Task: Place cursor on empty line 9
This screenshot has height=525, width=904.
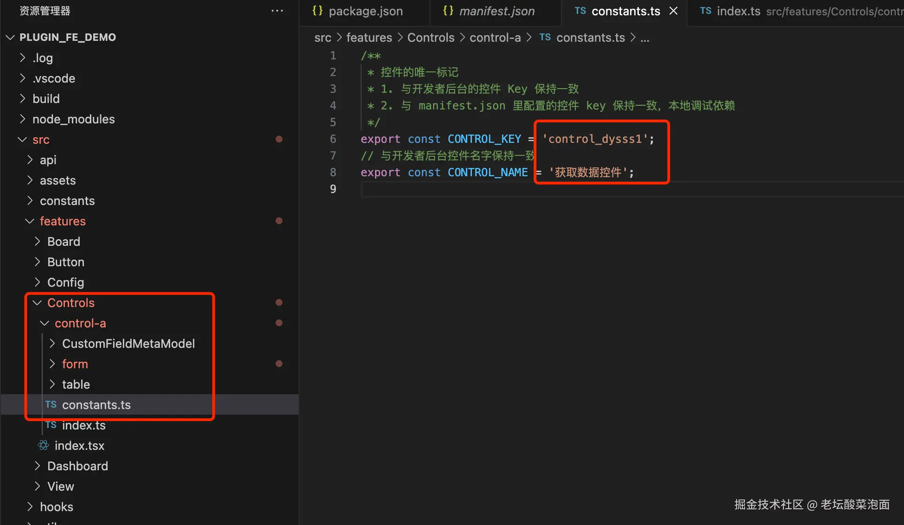Action: click(x=464, y=189)
